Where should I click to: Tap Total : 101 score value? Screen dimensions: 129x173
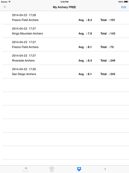[107, 20]
